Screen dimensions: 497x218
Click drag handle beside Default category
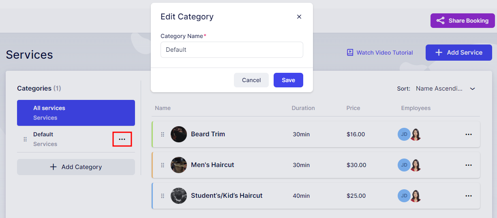pos(25,139)
